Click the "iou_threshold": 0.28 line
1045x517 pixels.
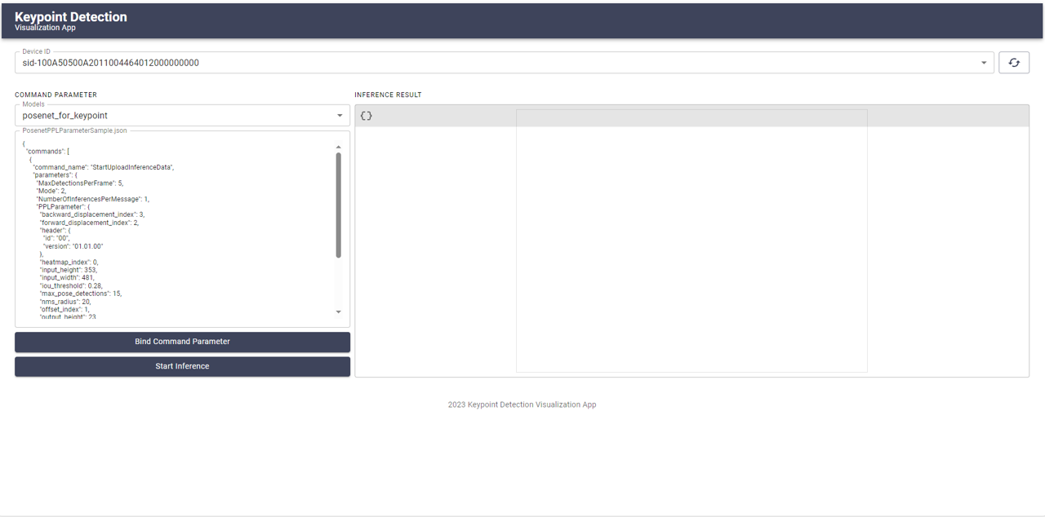(x=71, y=286)
